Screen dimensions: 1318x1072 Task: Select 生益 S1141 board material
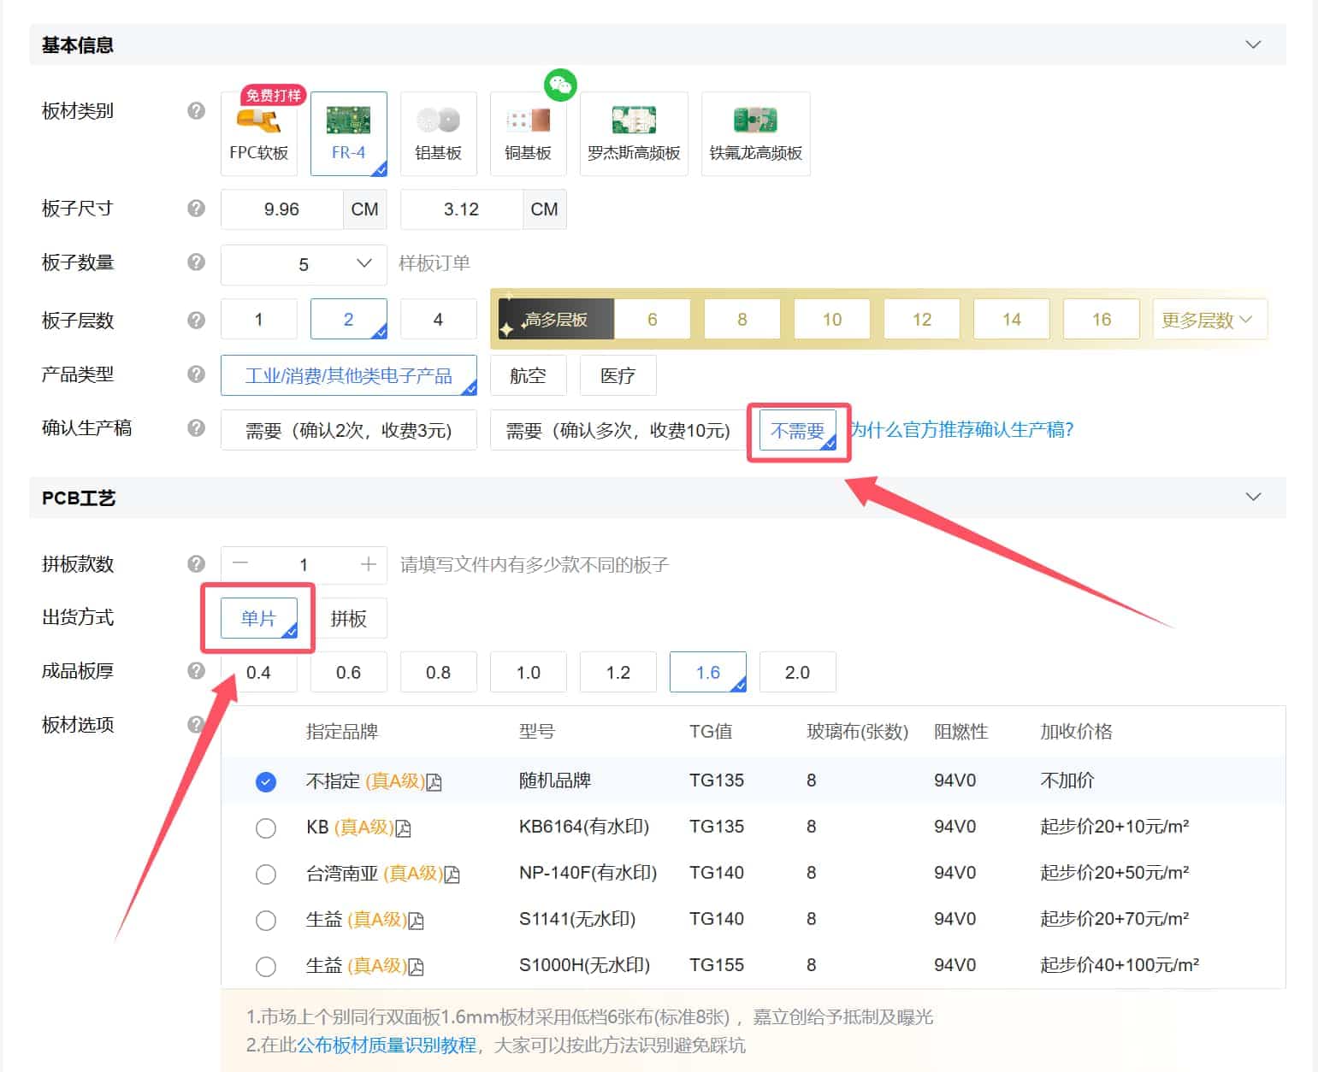point(266,920)
